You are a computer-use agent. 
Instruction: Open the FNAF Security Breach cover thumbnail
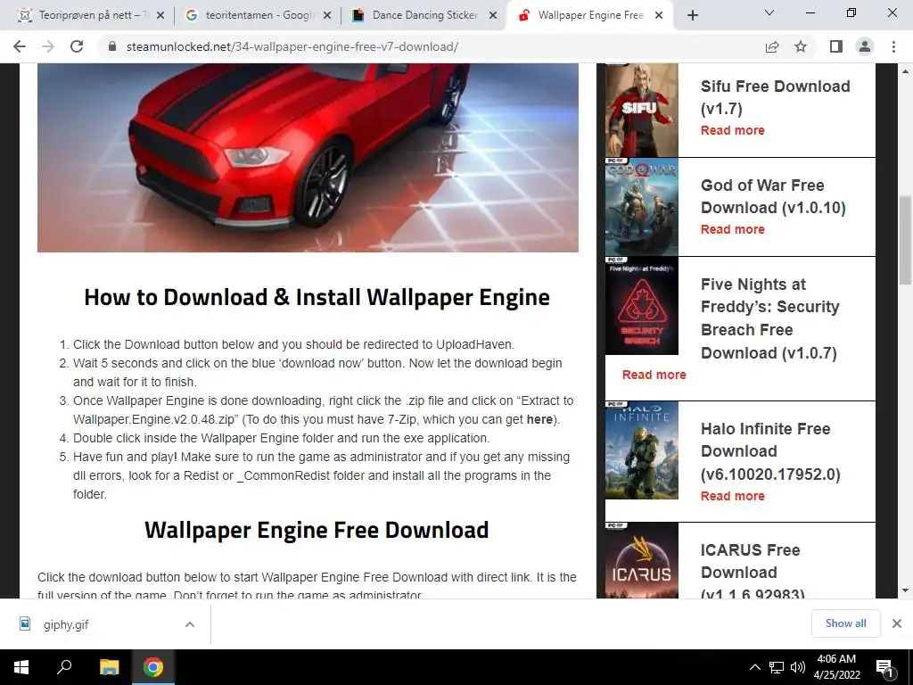pos(642,306)
